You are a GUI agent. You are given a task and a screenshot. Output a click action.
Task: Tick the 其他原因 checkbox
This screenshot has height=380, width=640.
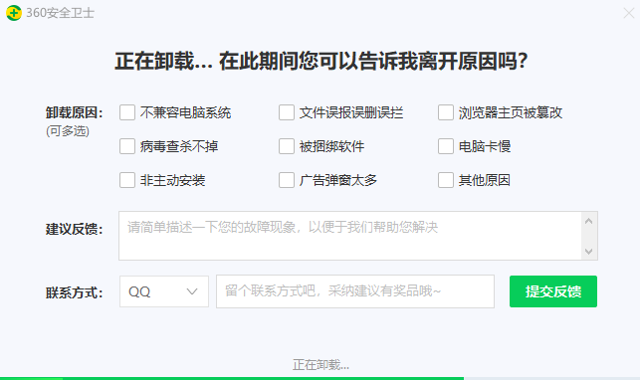(x=446, y=180)
